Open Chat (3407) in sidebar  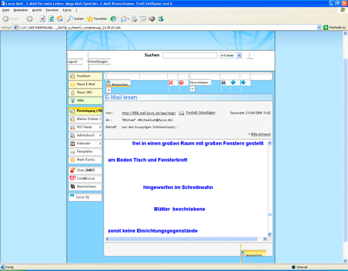click(x=85, y=170)
